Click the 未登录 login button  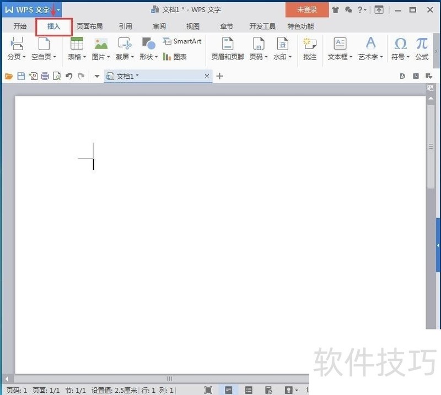pyautogui.click(x=307, y=10)
